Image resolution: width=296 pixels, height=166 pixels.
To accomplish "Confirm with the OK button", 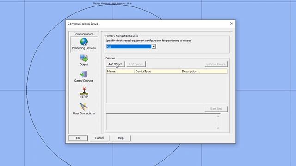I will tap(78, 138).
